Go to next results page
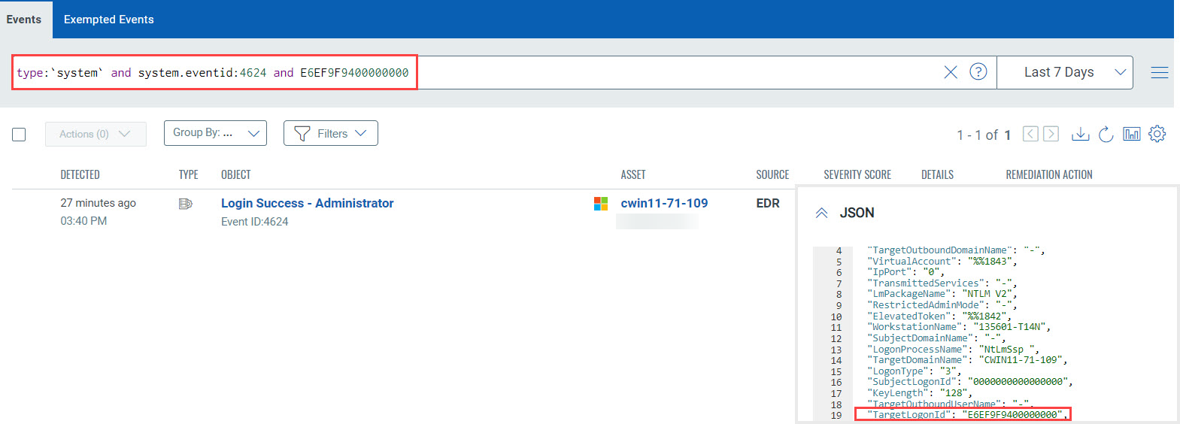 pyautogui.click(x=1051, y=134)
